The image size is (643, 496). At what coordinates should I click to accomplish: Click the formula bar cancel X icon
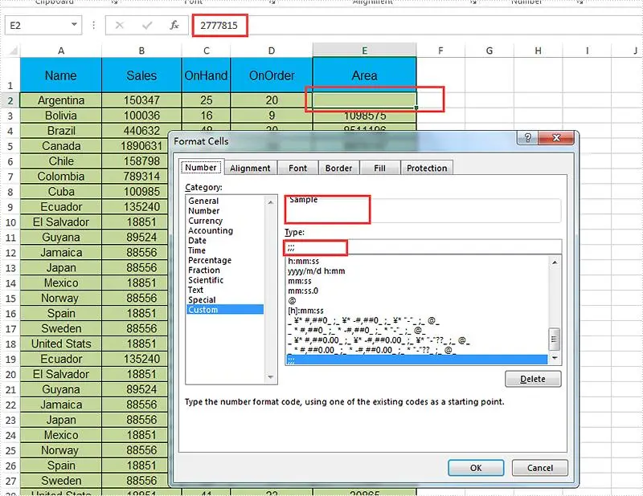[x=119, y=26]
